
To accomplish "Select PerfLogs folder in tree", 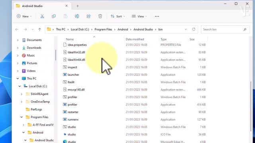I will click(36, 110).
